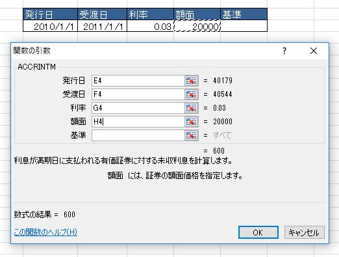This screenshot has height=257, width=339.
Task: Select spreadsheet cell with value 0.03
Action: point(150,26)
